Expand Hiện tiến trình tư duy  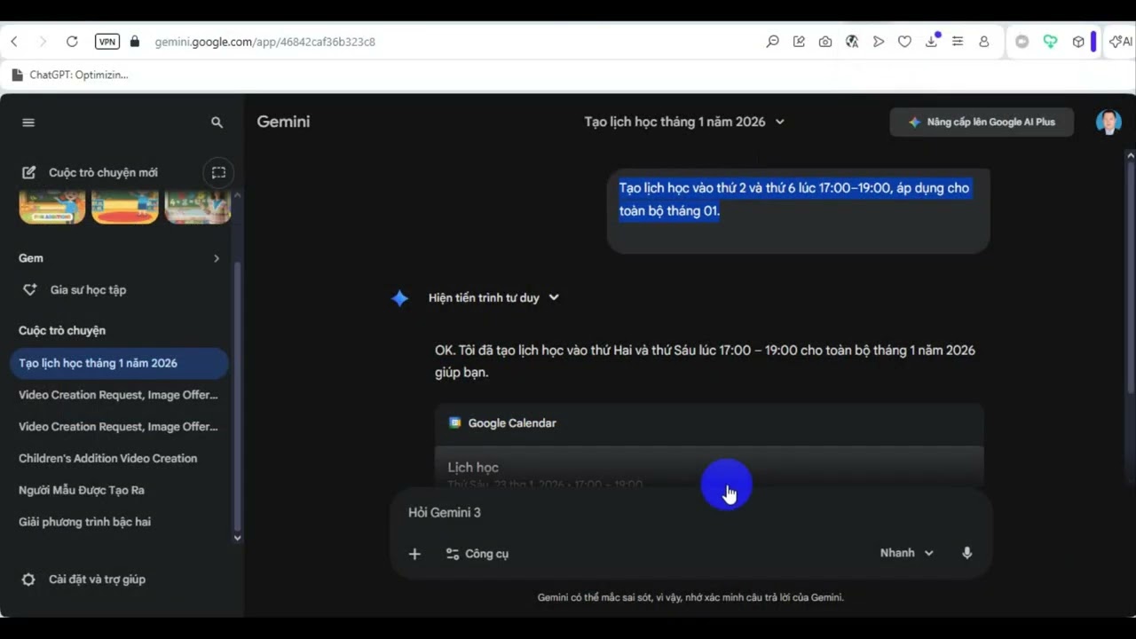pyautogui.click(x=493, y=297)
